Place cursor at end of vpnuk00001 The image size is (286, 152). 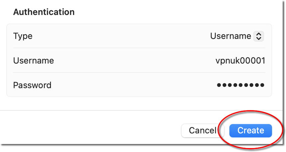tap(265, 61)
